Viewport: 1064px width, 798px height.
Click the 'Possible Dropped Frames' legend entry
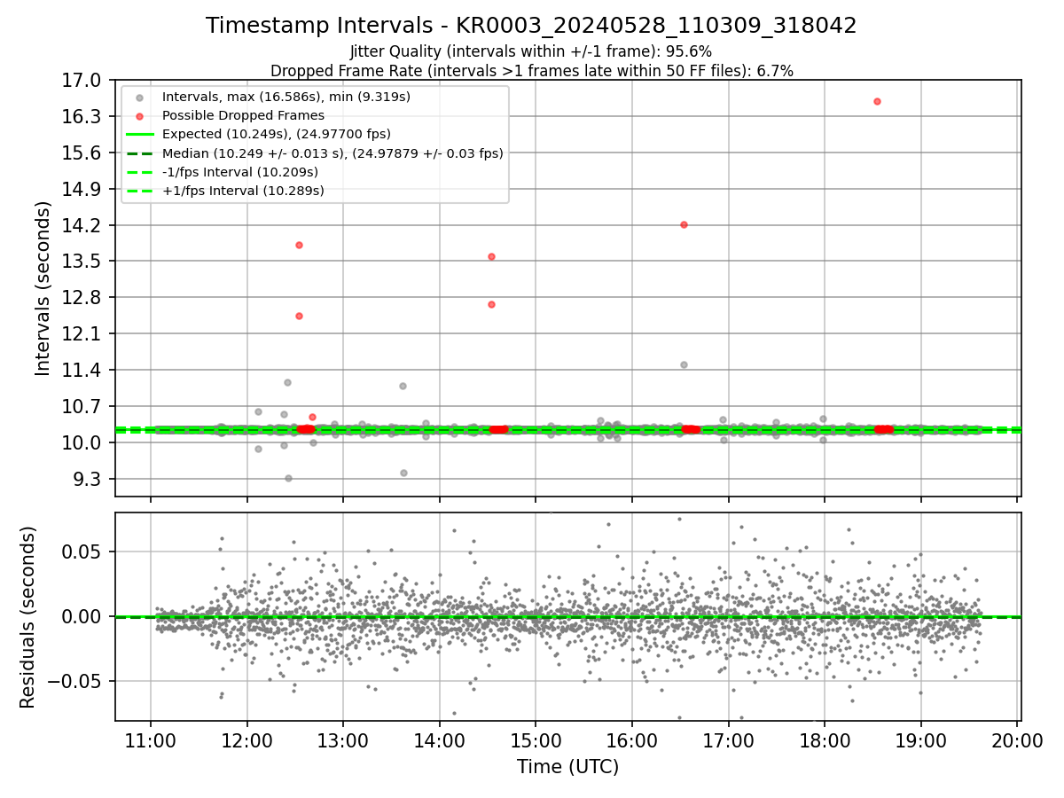[243, 115]
